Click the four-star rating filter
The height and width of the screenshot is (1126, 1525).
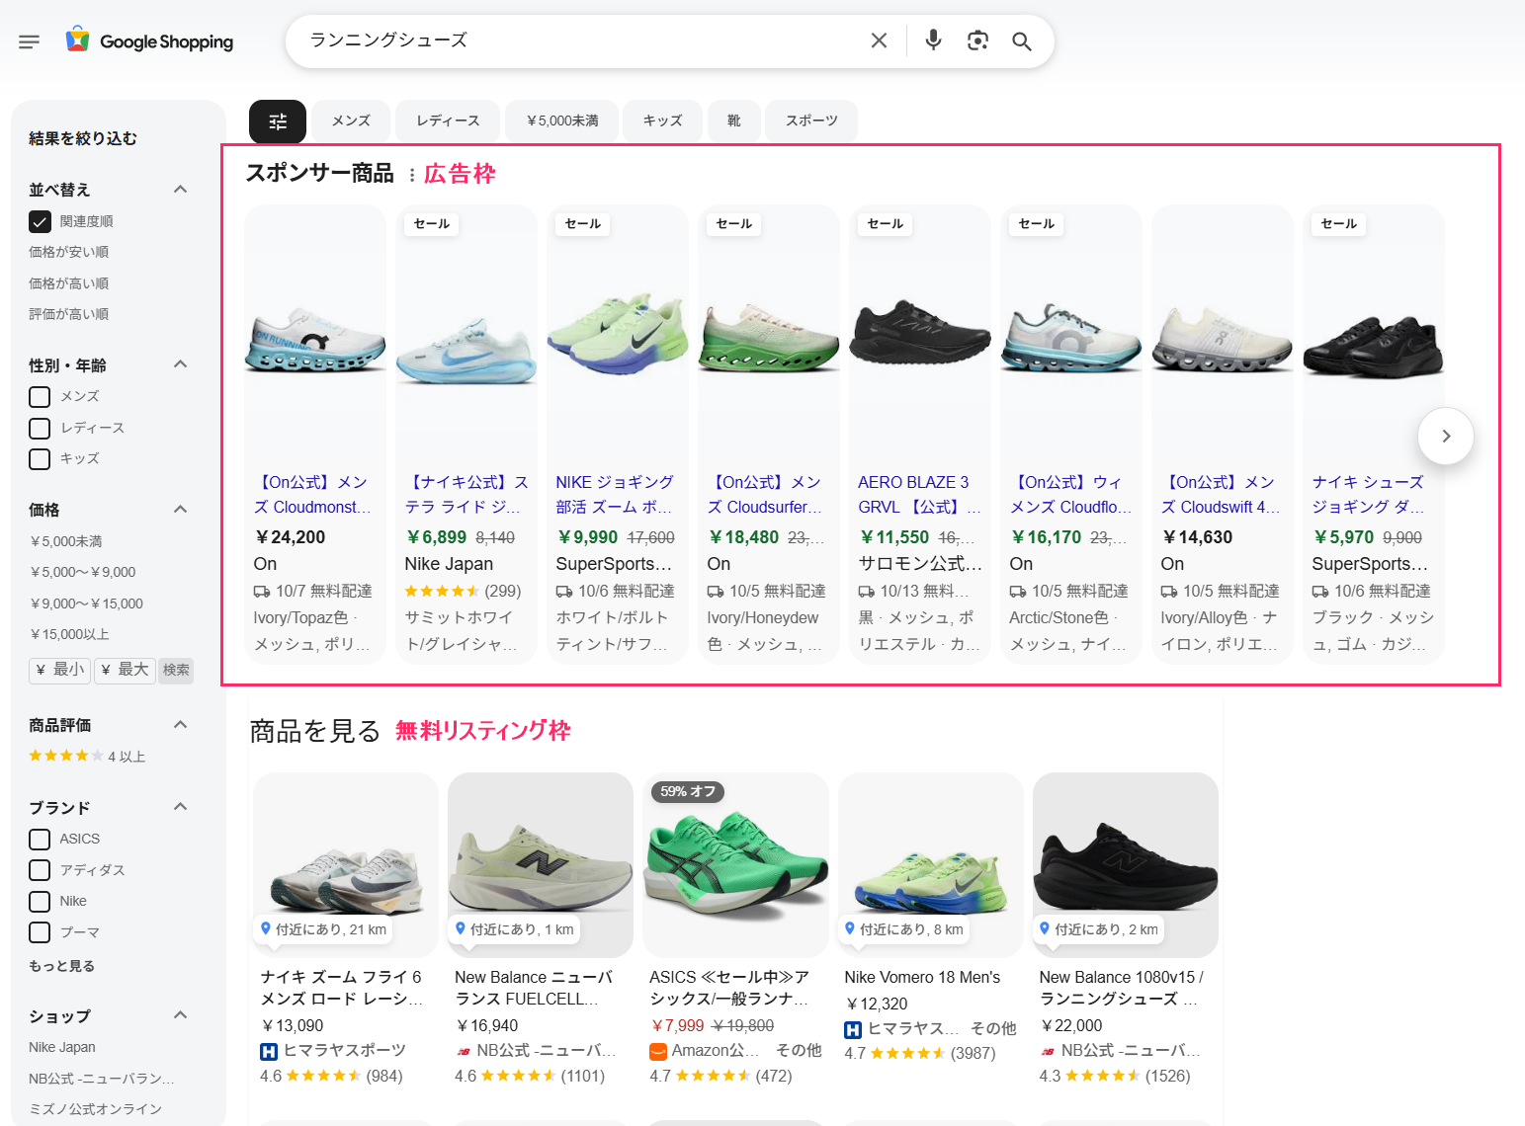[x=87, y=756]
